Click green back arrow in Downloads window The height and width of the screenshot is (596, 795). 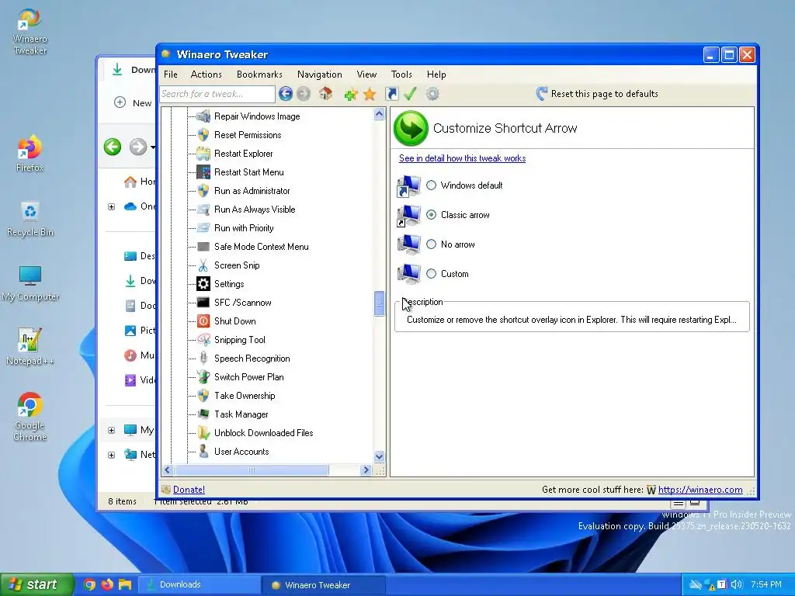click(113, 147)
